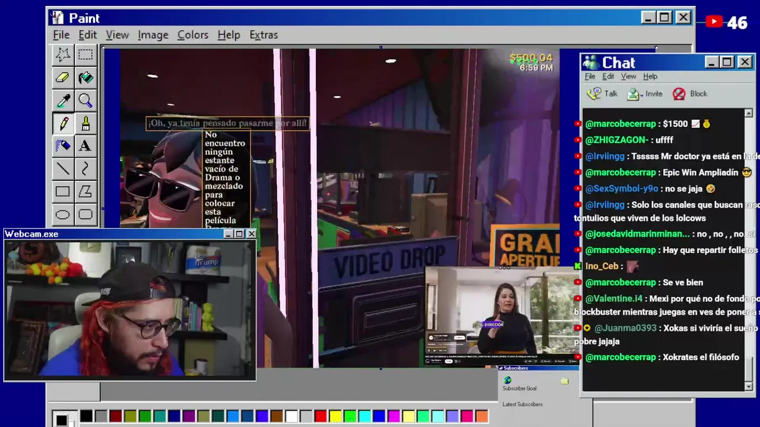Open the Paint Edit menu

tap(87, 35)
